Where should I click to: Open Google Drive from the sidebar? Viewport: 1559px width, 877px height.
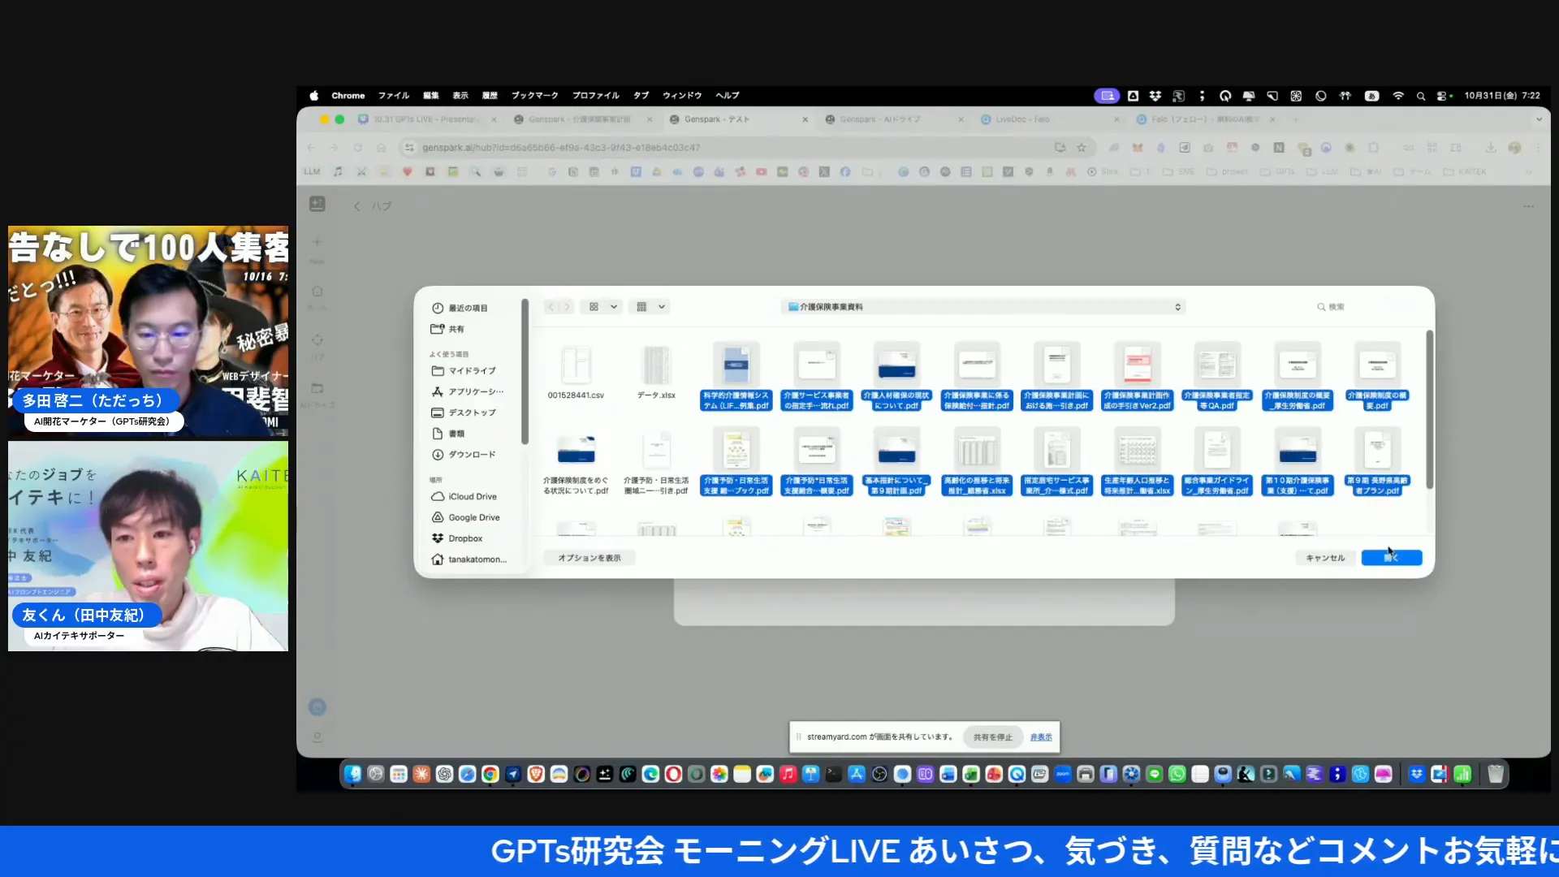tap(473, 516)
